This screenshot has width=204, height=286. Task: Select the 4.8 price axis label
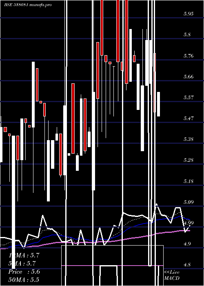click(187, 265)
